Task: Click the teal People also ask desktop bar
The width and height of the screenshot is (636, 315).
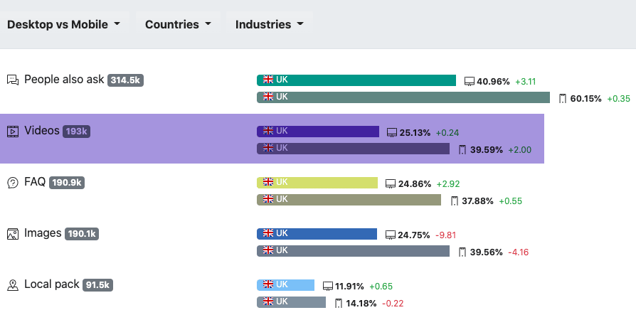Action: (356, 80)
